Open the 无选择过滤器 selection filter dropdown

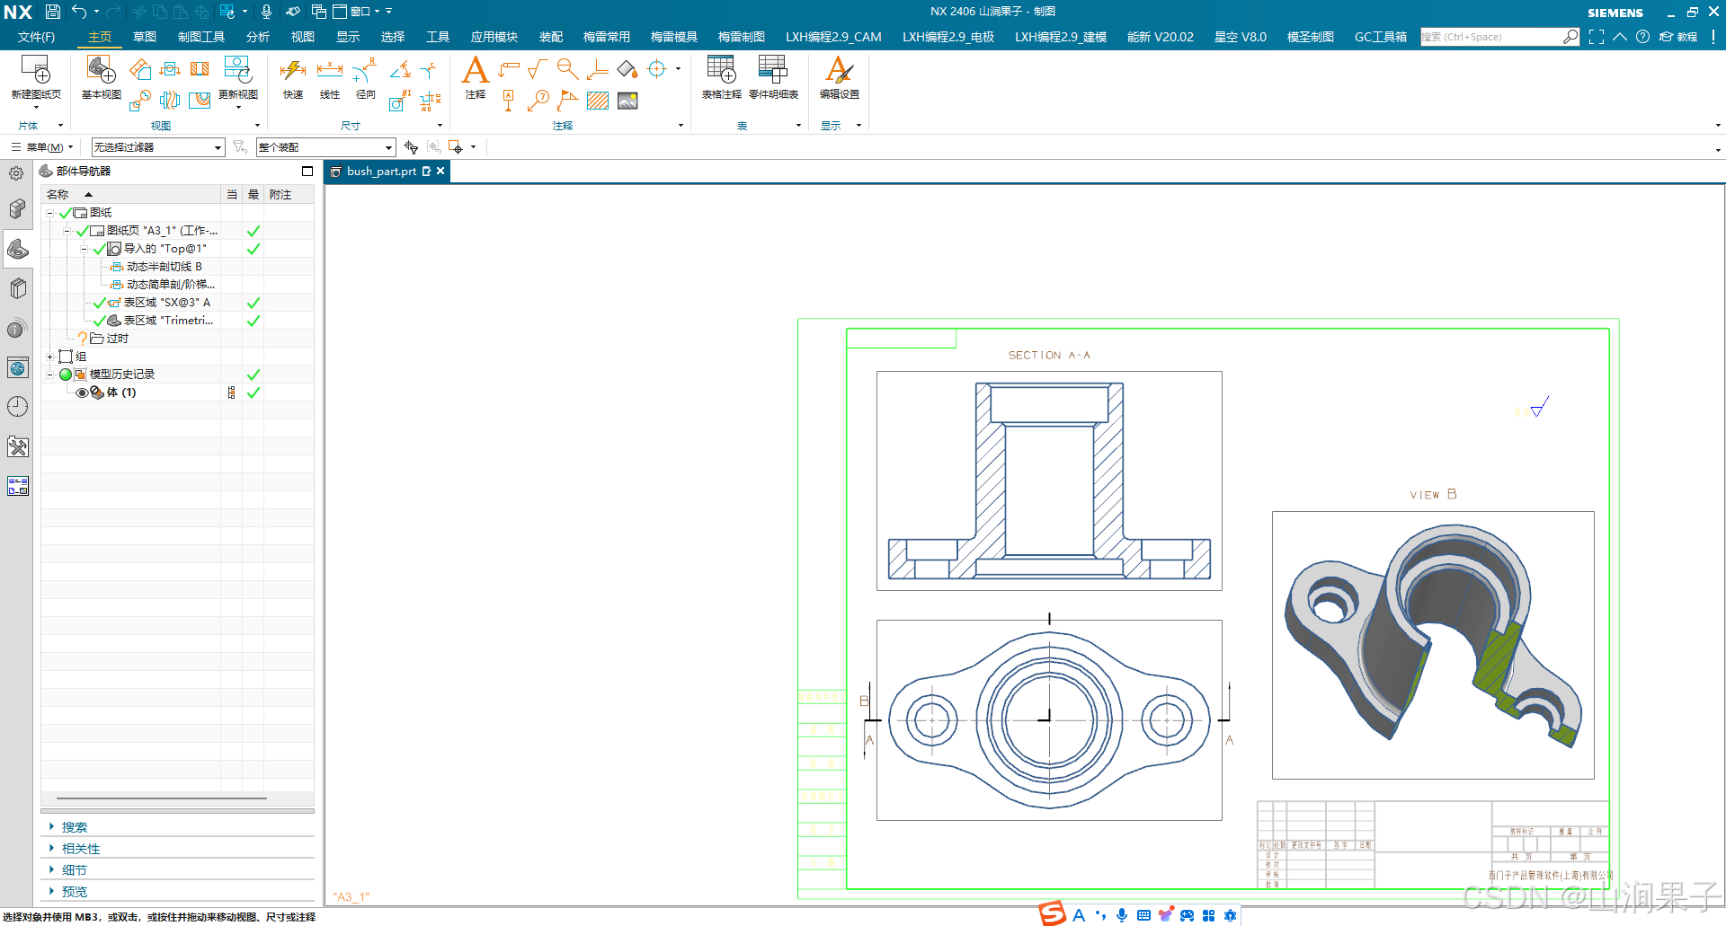coord(158,147)
